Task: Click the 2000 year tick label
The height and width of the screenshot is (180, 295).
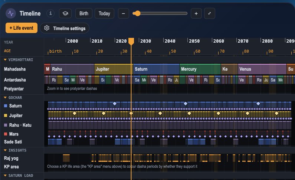Action: 73,41
